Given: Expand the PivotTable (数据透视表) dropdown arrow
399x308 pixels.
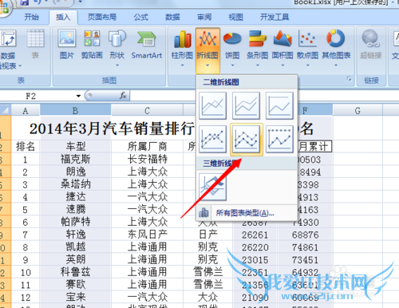Looking at the screenshot, I should pos(20,65).
